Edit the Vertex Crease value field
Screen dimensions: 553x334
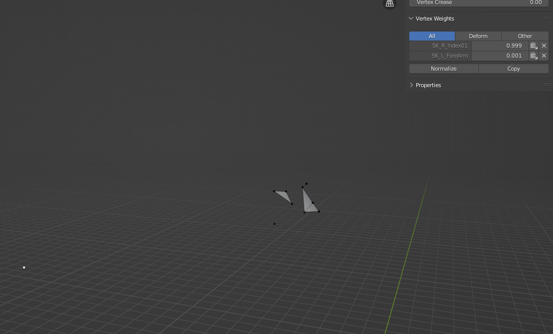click(478, 3)
